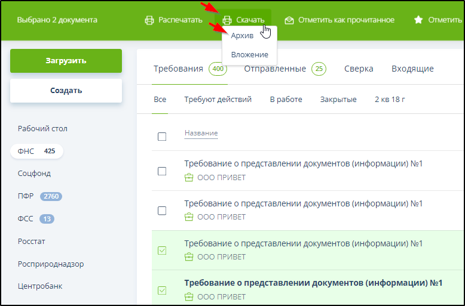Sort the list by the Название column header
The height and width of the screenshot is (306, 465).
click(201, 133)
